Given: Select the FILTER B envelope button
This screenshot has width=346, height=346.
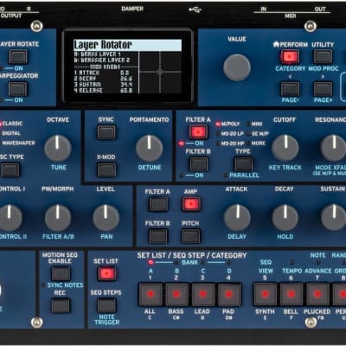Looking at the screenshot, I should [x=158, y=236].
